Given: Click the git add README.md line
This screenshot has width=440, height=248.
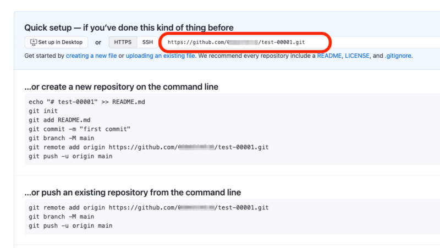Looking at the screenshot, I should click(59, 120).
